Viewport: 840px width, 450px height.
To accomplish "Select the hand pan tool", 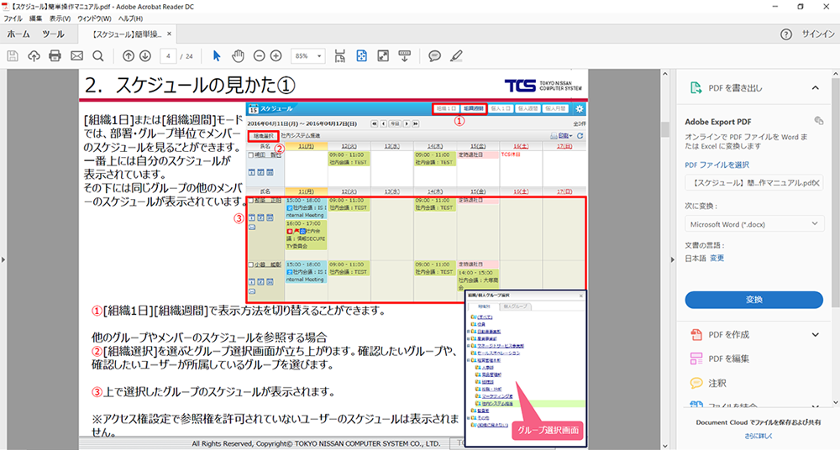I will [238, 55].
